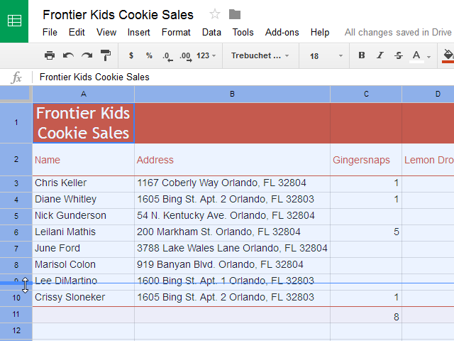
Task: Select the Paint format tool
Action: [106, 55]
